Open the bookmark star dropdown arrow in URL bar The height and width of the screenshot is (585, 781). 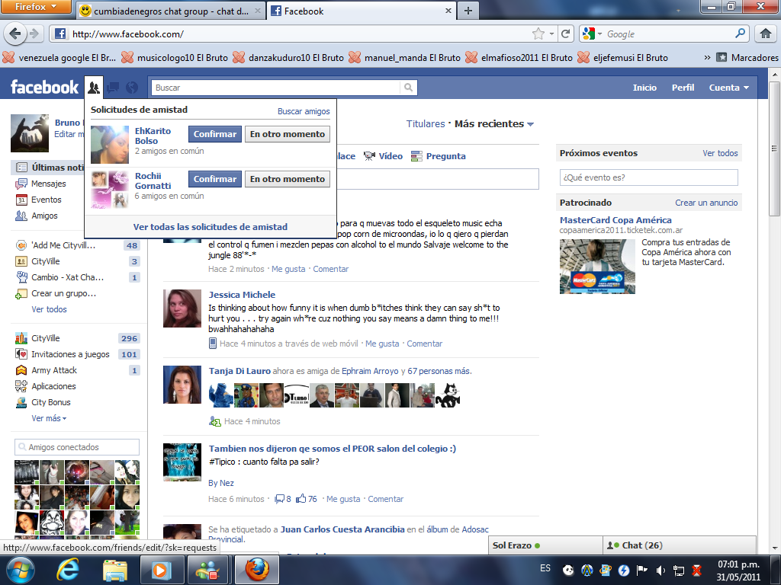552,34
